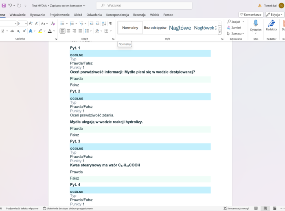Image resolution: width=285 pixels, height=211 pixels.
Task: Click the Redo icon
Action: (19, 5)
